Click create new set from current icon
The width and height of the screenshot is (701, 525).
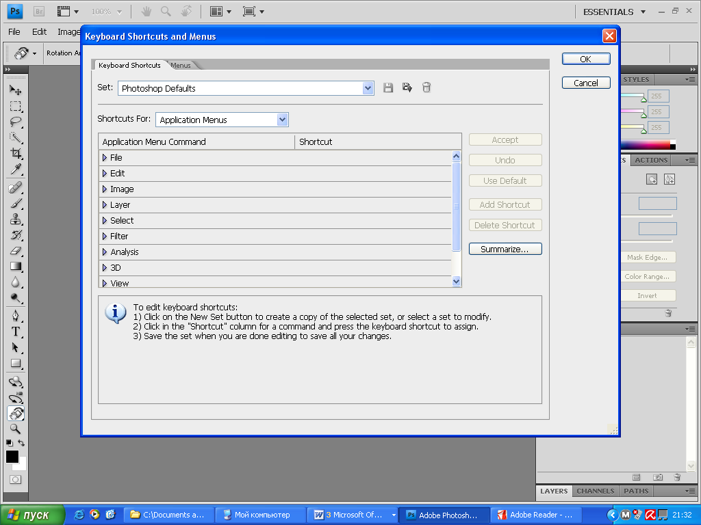click(x=407, y=87)
